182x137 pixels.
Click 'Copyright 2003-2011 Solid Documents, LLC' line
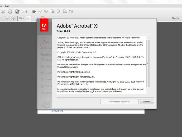click(77, 52)
